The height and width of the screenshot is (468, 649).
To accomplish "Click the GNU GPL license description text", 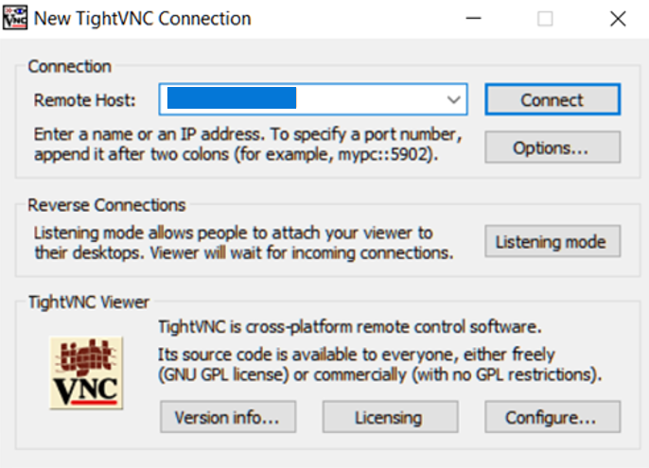I will [x=378, y=364].
